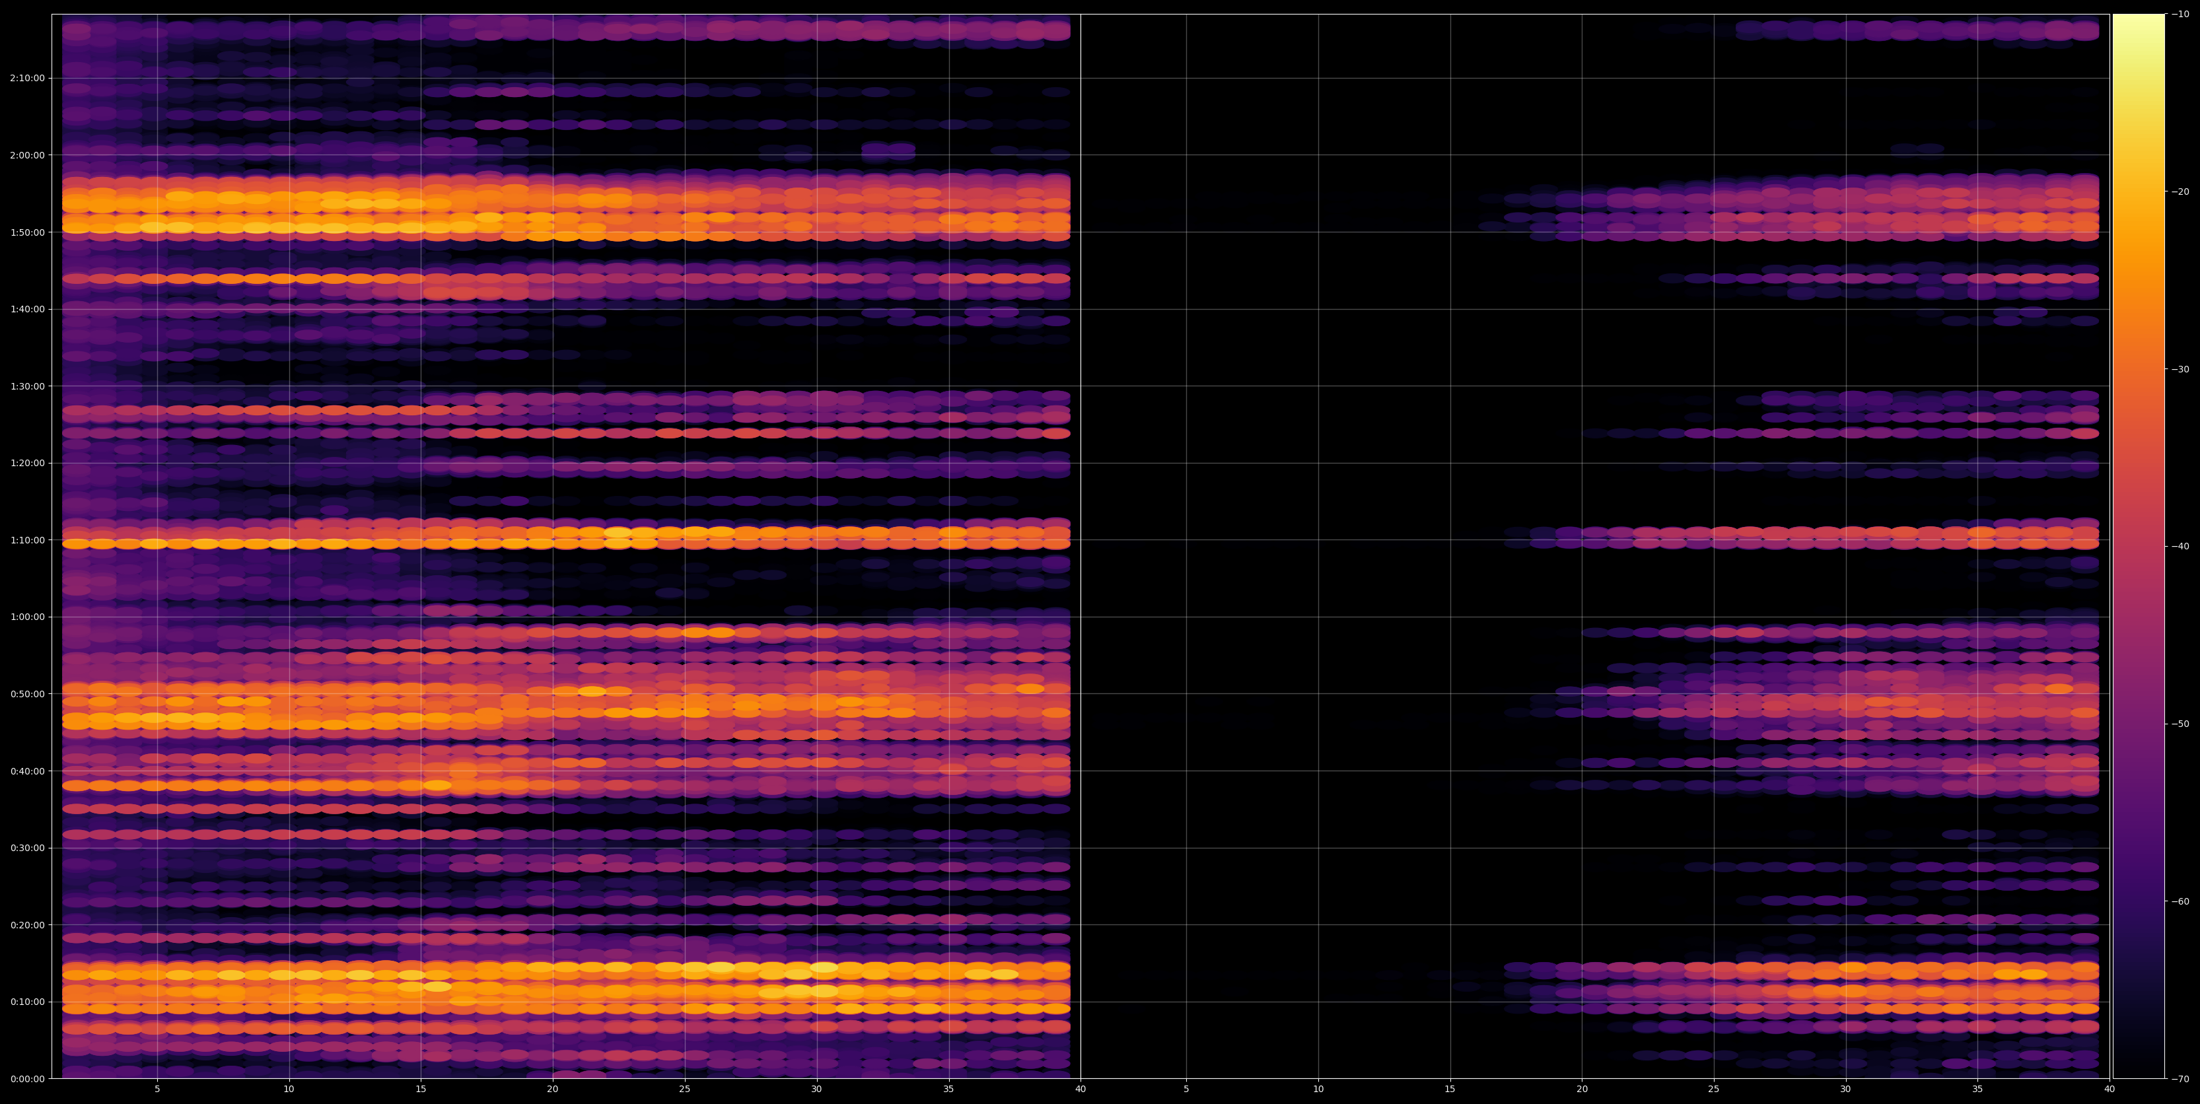Select x-axis tick 40 beside the colorbar
Screen dimensions: 2200x1104
pos(2110,1089)
